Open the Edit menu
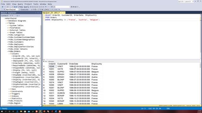202x113 pixels. 9,4
